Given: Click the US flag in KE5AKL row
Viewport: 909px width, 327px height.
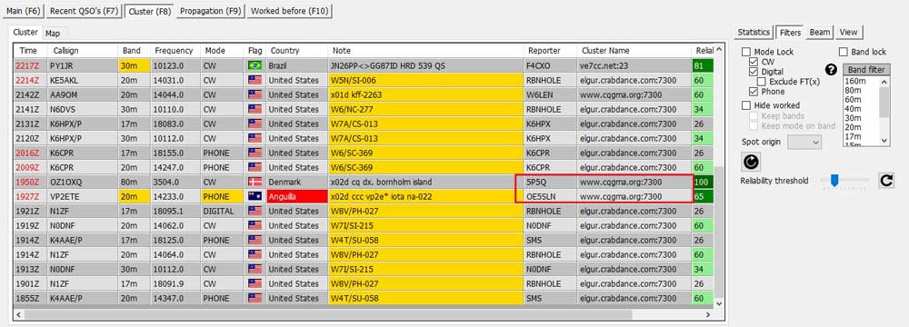Looking at the screenshot, I should click(255, 80).
